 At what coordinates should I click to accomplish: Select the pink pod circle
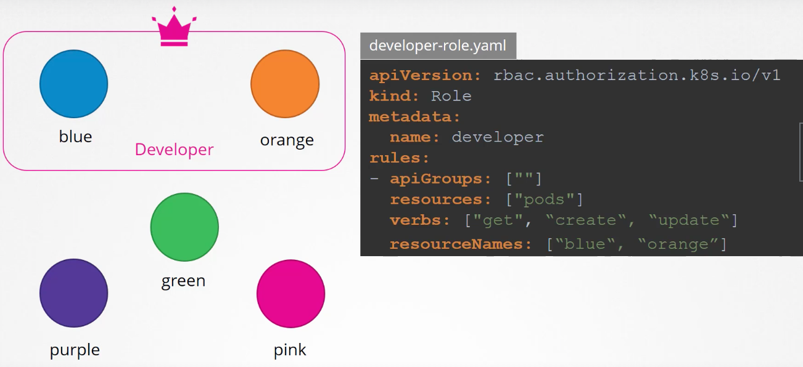pyautogui.click(x=290, y=293)
